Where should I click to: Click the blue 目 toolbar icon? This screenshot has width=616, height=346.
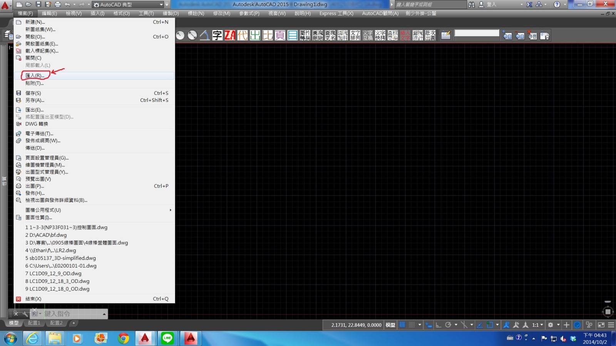pyautogui.click(x=293, y=35)
